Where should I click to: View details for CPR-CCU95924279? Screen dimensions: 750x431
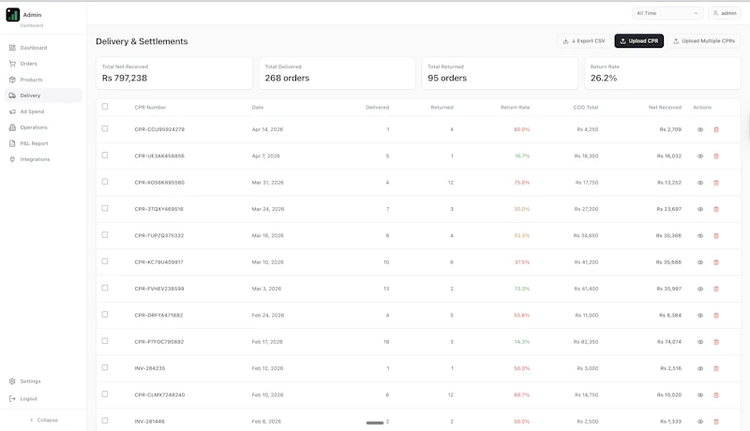pos(700,129)
